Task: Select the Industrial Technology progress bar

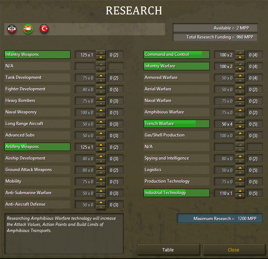Action: (x=177, y=193)
